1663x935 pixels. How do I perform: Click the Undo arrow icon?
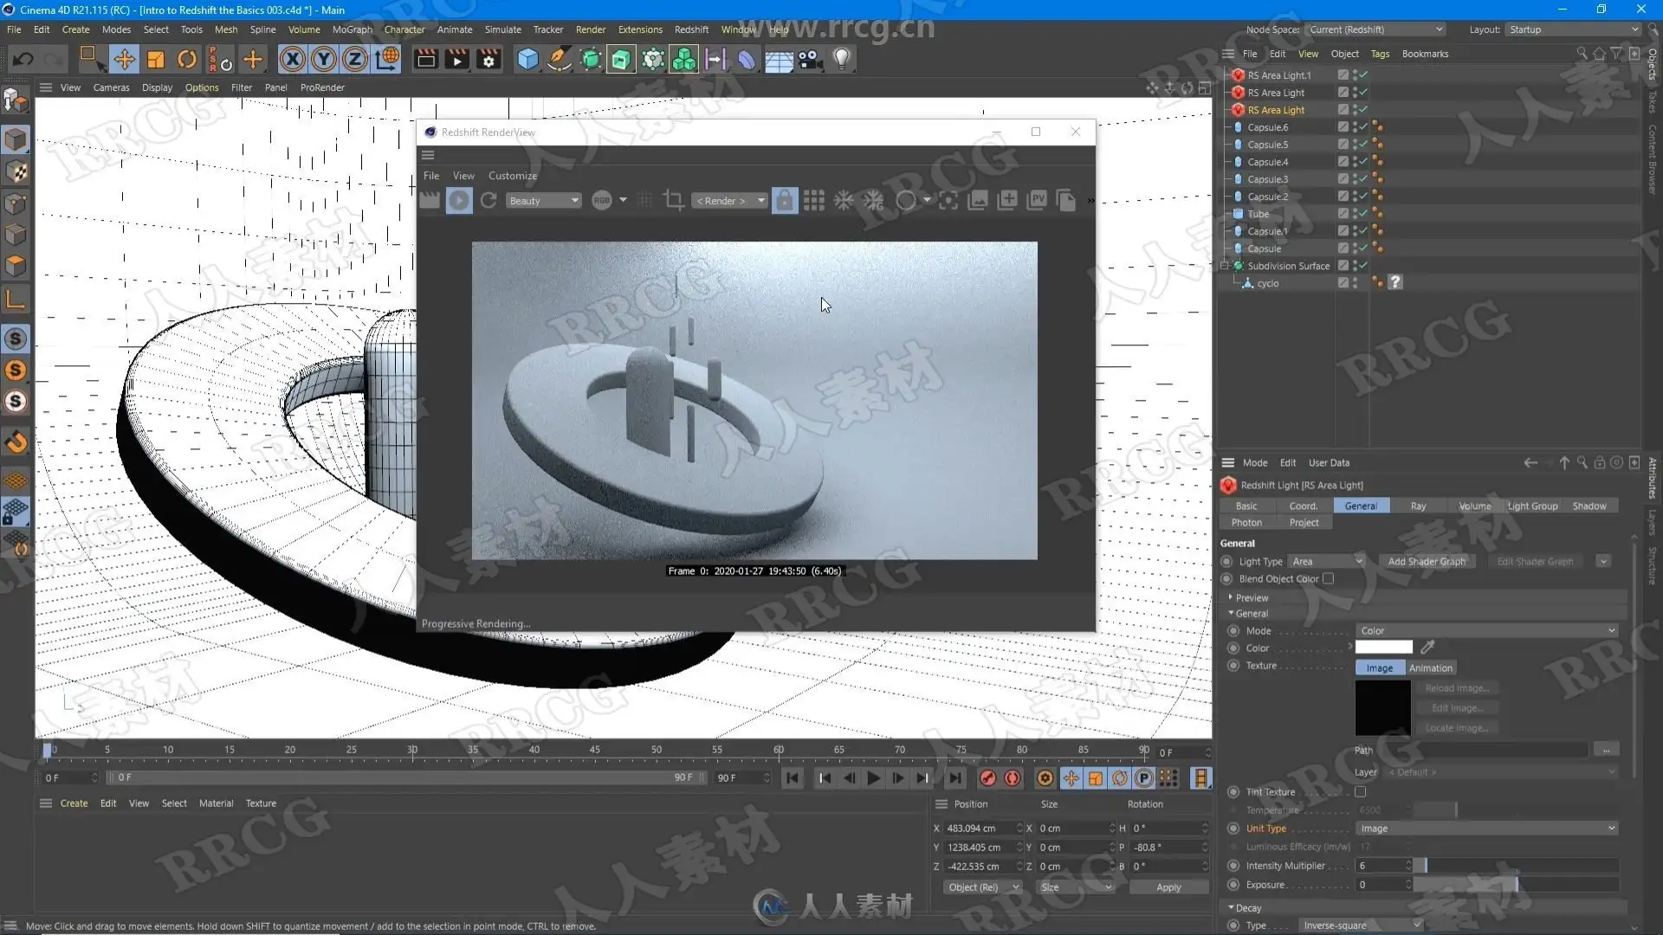pyautogui.click(x=23, y=59)
